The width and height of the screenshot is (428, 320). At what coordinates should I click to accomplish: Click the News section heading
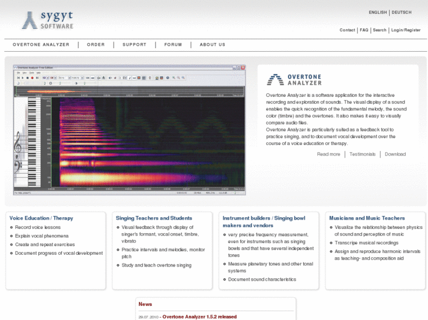click(145, 304)
